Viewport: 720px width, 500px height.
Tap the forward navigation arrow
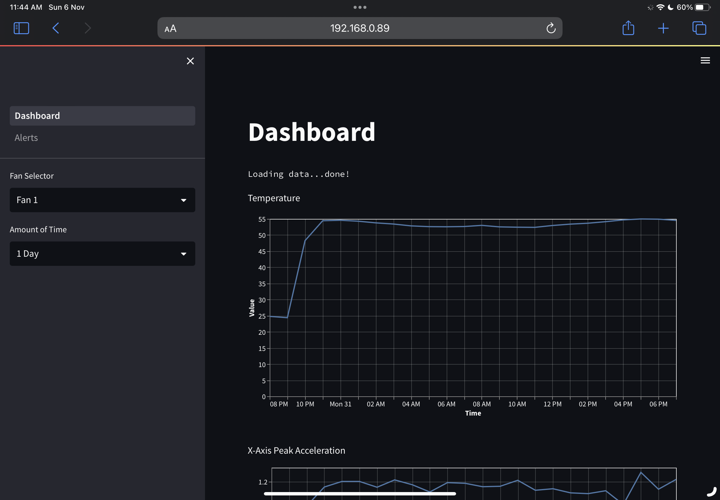click(88, 28)
